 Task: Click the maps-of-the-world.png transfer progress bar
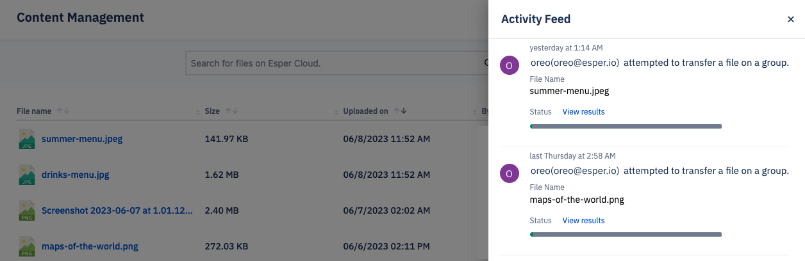pyautogui.click(x=626, y=235)
